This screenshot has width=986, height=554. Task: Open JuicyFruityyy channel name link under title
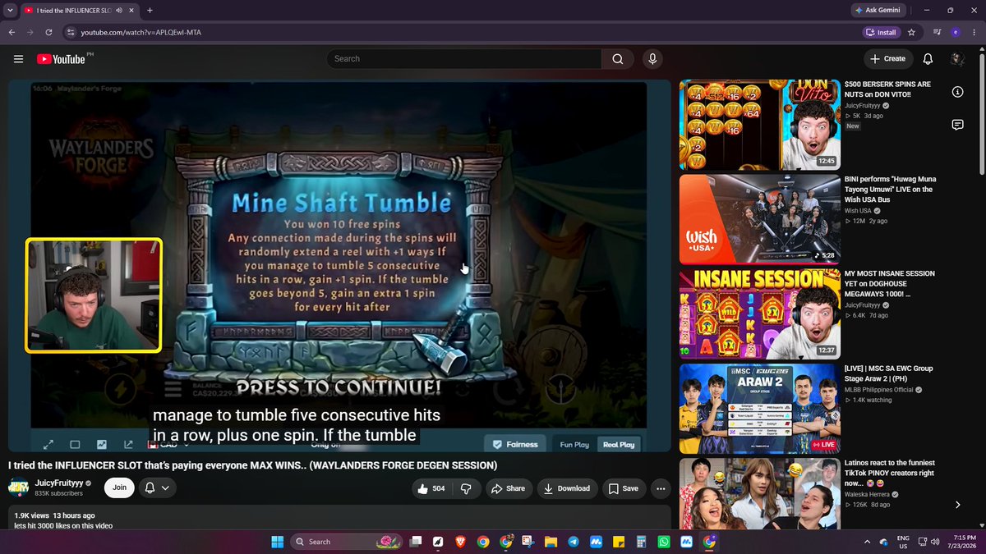59,483
